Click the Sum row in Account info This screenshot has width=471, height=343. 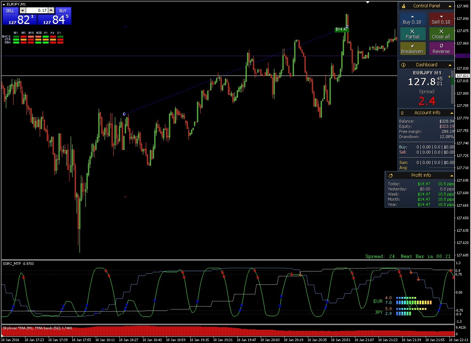click(x=427, y=162)
